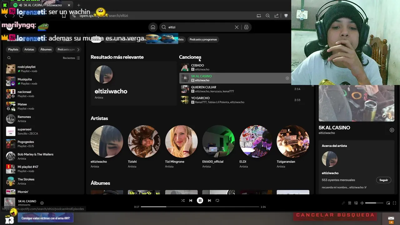Add 5K AL CASINO row to liked songs
This screenshot has width=400, height=225.
tap(287, 78)
